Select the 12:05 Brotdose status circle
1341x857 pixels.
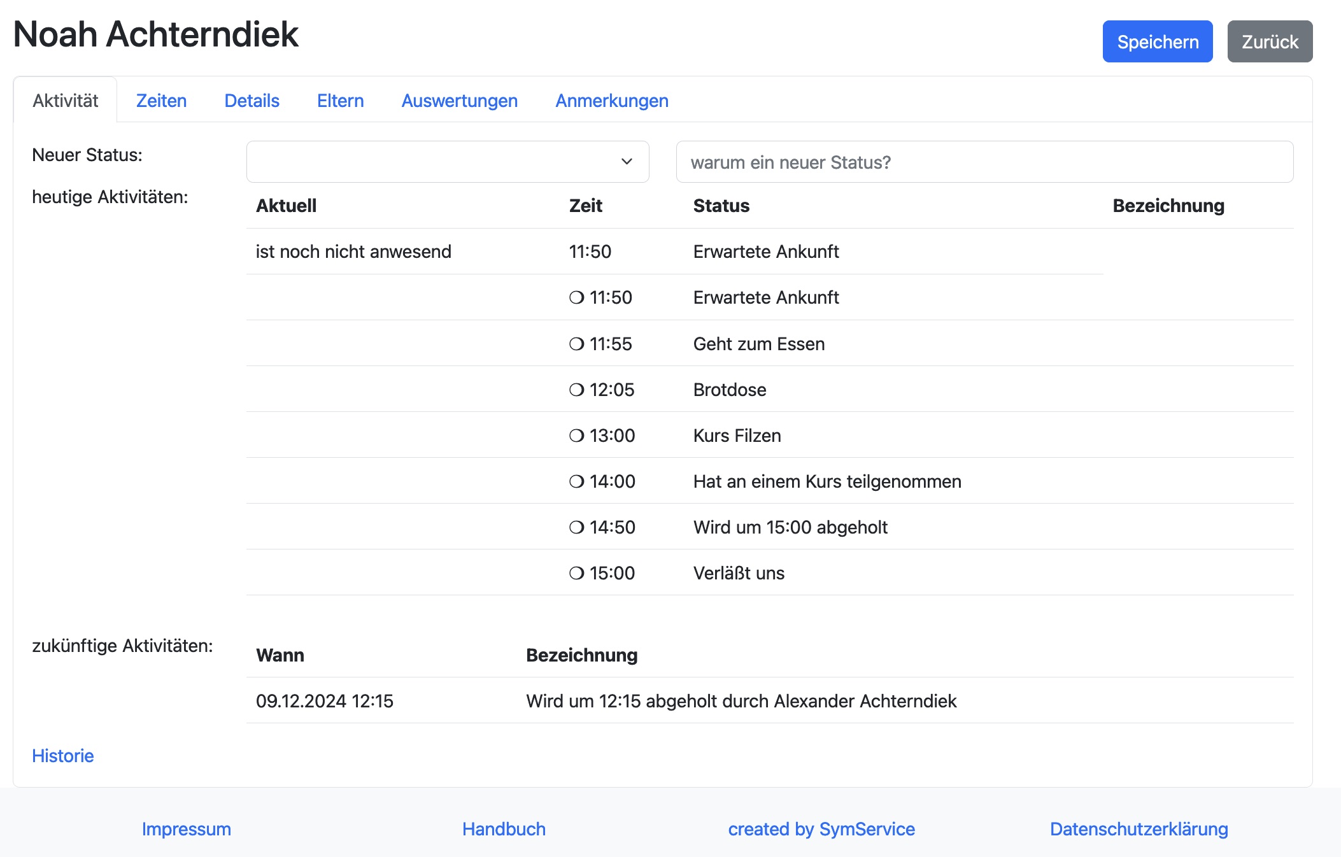click(577, 389)
